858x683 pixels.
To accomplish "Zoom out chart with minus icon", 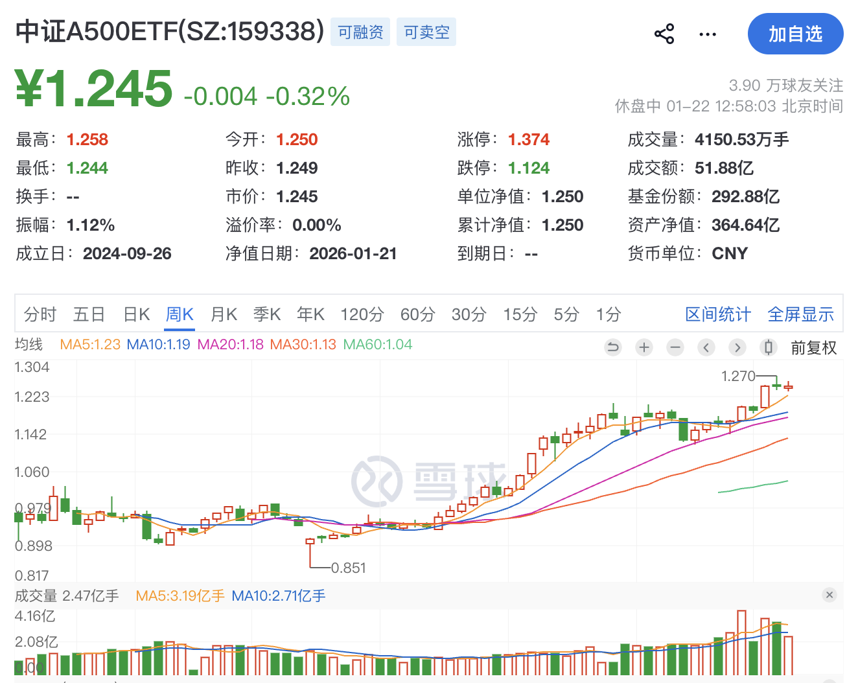I will [x=675, y=348].
